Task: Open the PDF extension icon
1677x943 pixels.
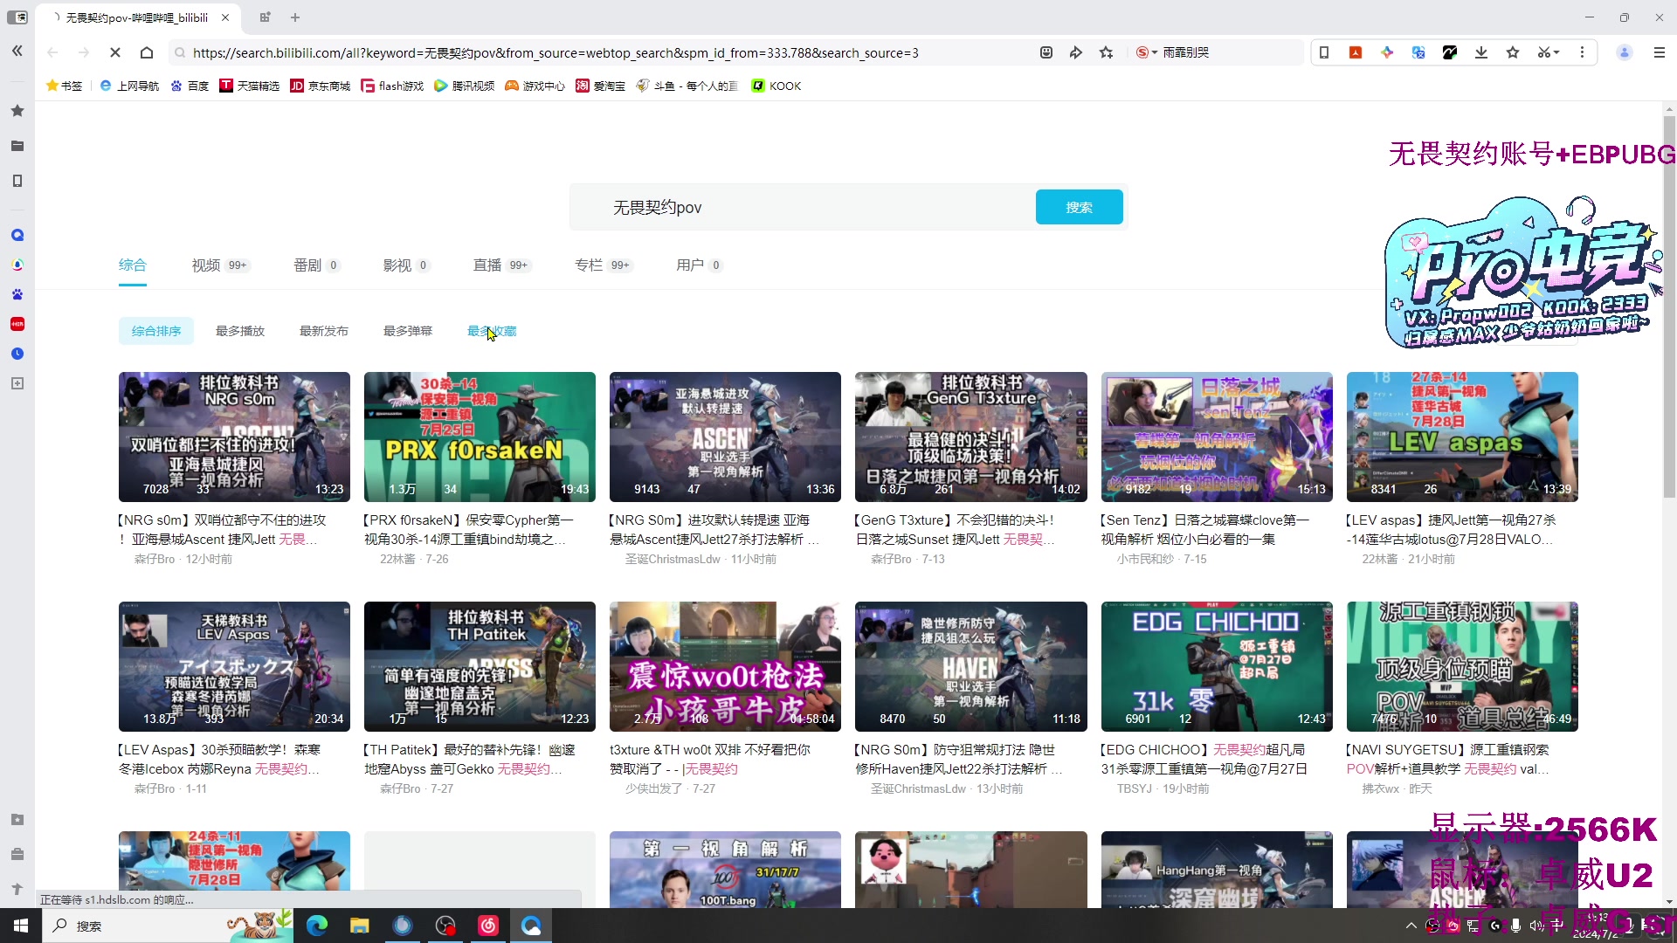Action: tap(1356, 52)
